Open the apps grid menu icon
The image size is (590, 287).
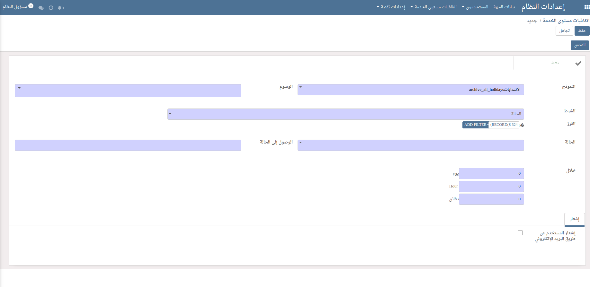click(586, 7)
